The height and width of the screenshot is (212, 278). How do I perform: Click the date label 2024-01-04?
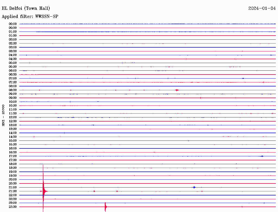[x=262, y=8]
